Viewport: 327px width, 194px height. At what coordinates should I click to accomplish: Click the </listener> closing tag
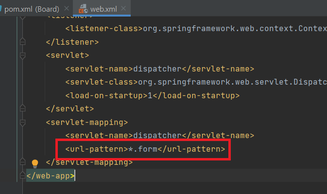[x=72, y=42]
